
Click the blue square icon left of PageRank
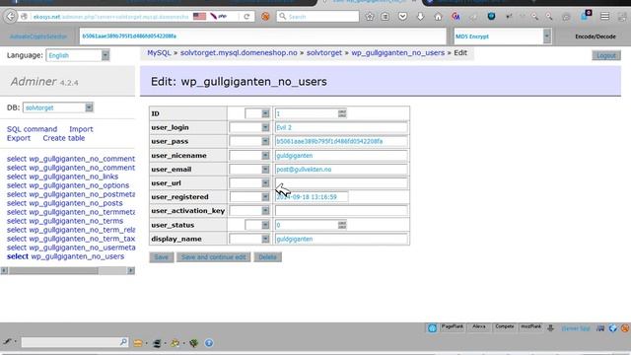[432, 328]
